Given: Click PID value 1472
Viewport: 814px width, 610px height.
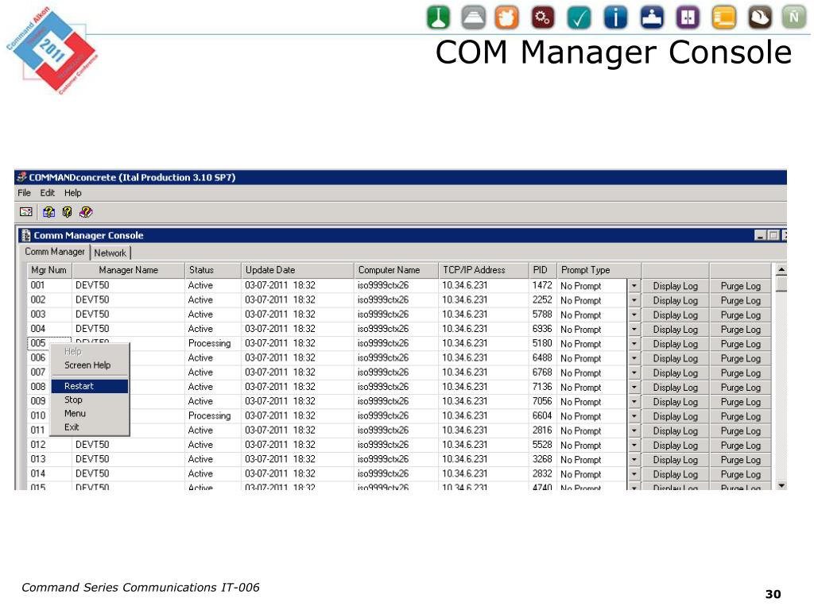Looking at the screenshot, I should point(542,285).
